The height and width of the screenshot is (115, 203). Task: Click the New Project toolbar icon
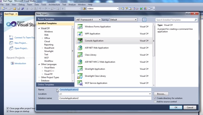point(3,9)
